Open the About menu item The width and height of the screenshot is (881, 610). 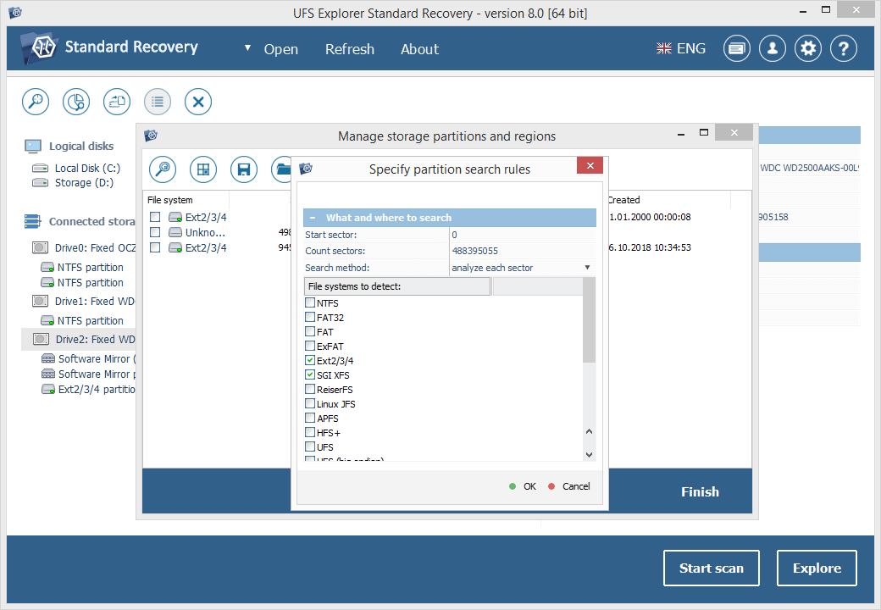[x=419, y=49]
